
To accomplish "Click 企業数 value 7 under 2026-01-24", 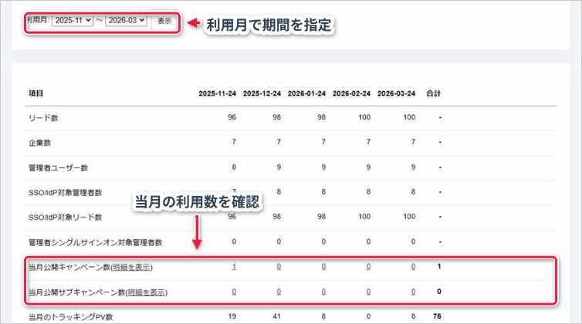I will [x=323, y=142].
